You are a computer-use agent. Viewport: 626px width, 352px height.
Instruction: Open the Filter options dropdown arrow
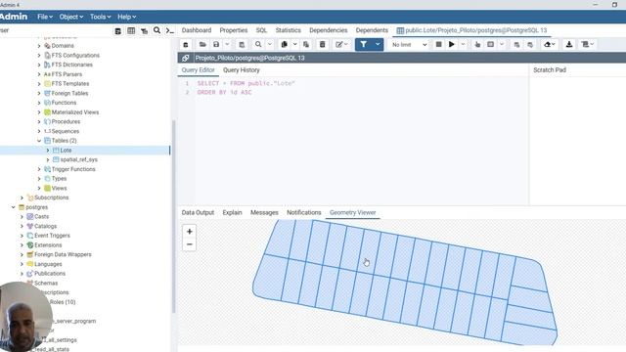pos(378,44)
